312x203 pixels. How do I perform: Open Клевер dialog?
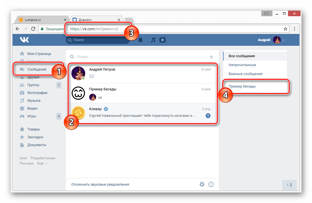(142, 113)
